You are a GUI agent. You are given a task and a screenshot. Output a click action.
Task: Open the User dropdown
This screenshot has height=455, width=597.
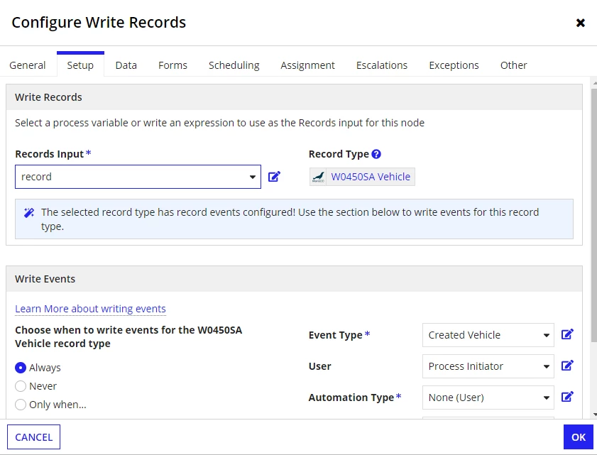(488, 366)
